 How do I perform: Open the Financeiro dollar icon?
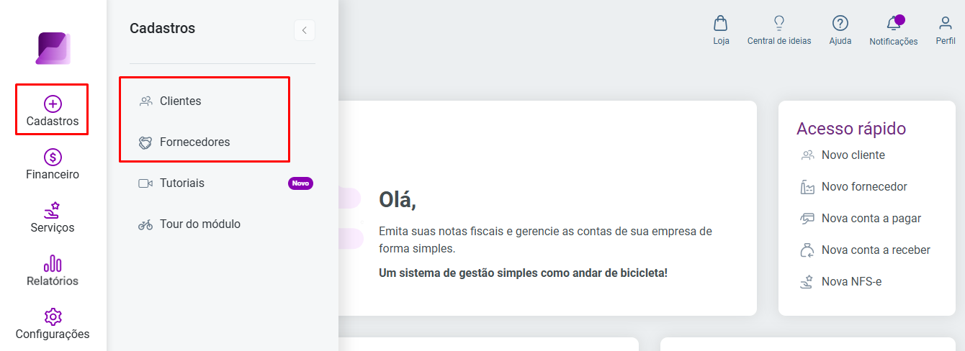point(53,157)
